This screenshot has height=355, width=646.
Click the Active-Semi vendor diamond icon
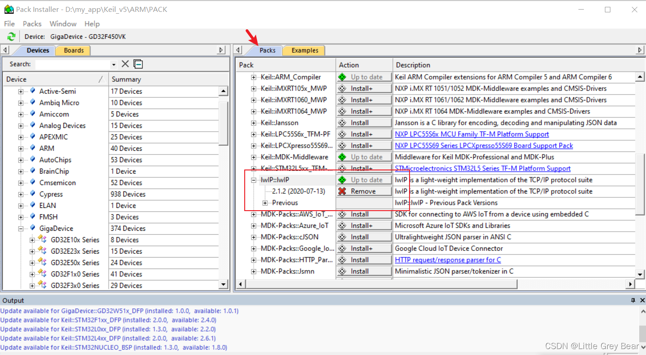click(32, 91)
